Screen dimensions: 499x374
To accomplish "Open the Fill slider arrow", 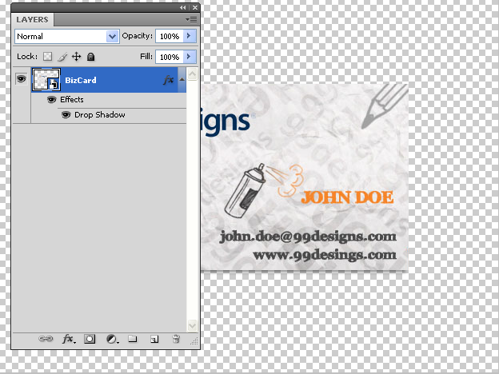I will pyautogui.click(x=190, y=57).
